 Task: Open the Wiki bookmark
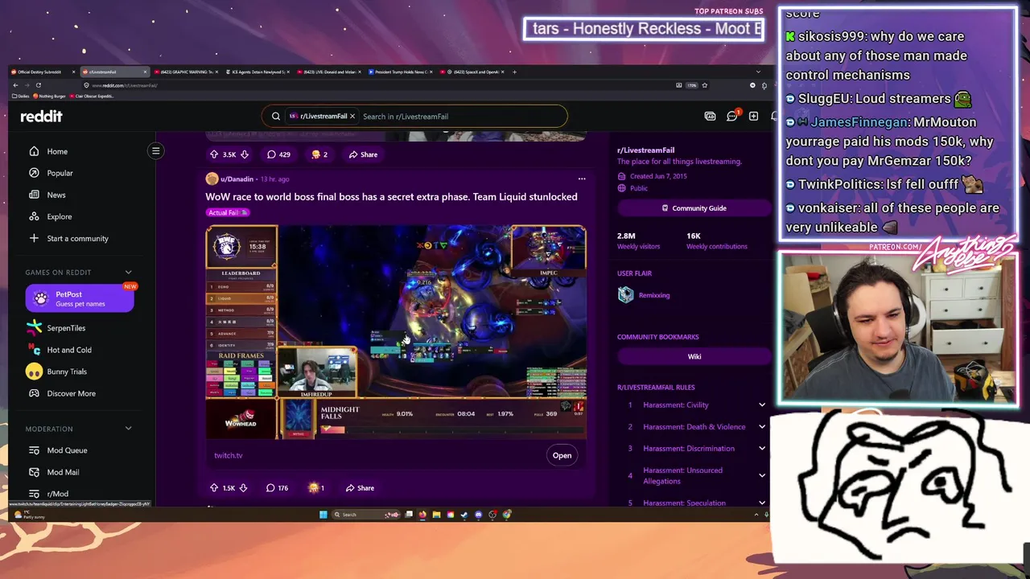point(694,356)
